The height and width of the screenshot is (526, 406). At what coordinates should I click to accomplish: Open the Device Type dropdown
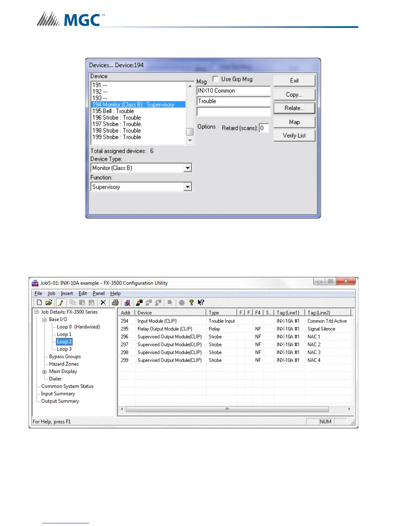188,168
